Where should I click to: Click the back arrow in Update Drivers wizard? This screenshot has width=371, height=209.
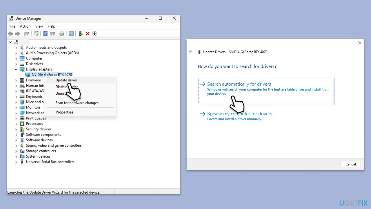tap(190, 52)
